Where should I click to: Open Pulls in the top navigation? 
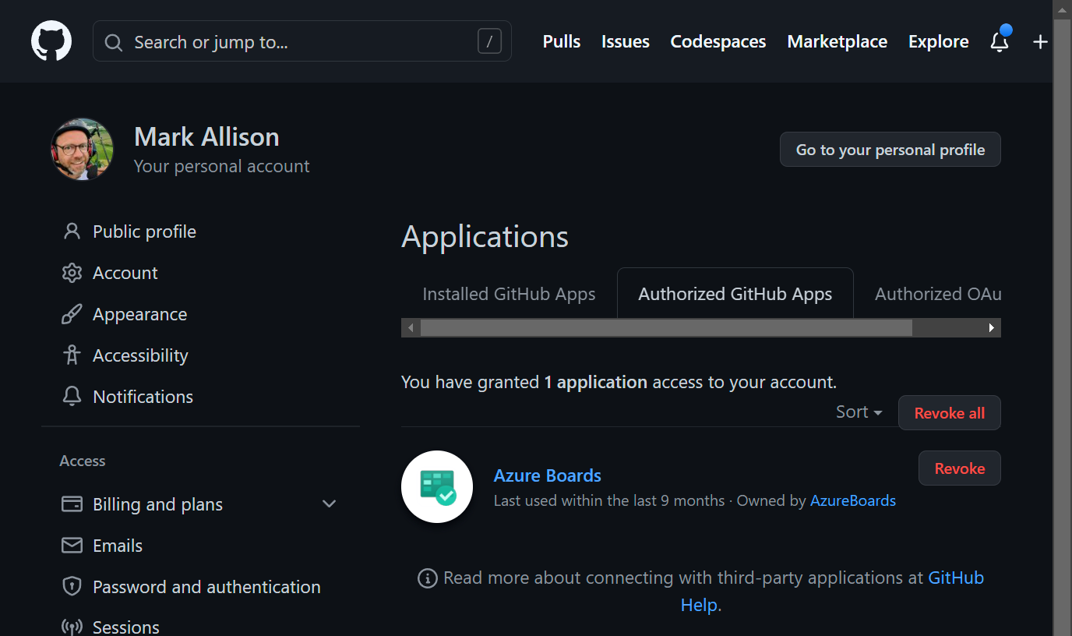coord(562,42)
